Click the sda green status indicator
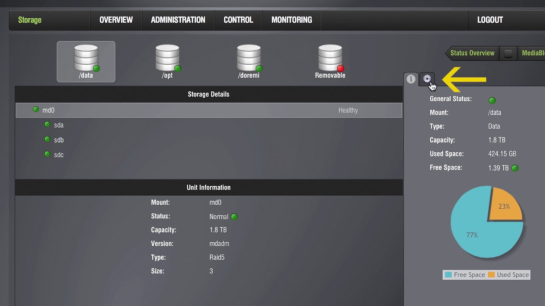The image size is (545, 306). (x=47, y=125)
